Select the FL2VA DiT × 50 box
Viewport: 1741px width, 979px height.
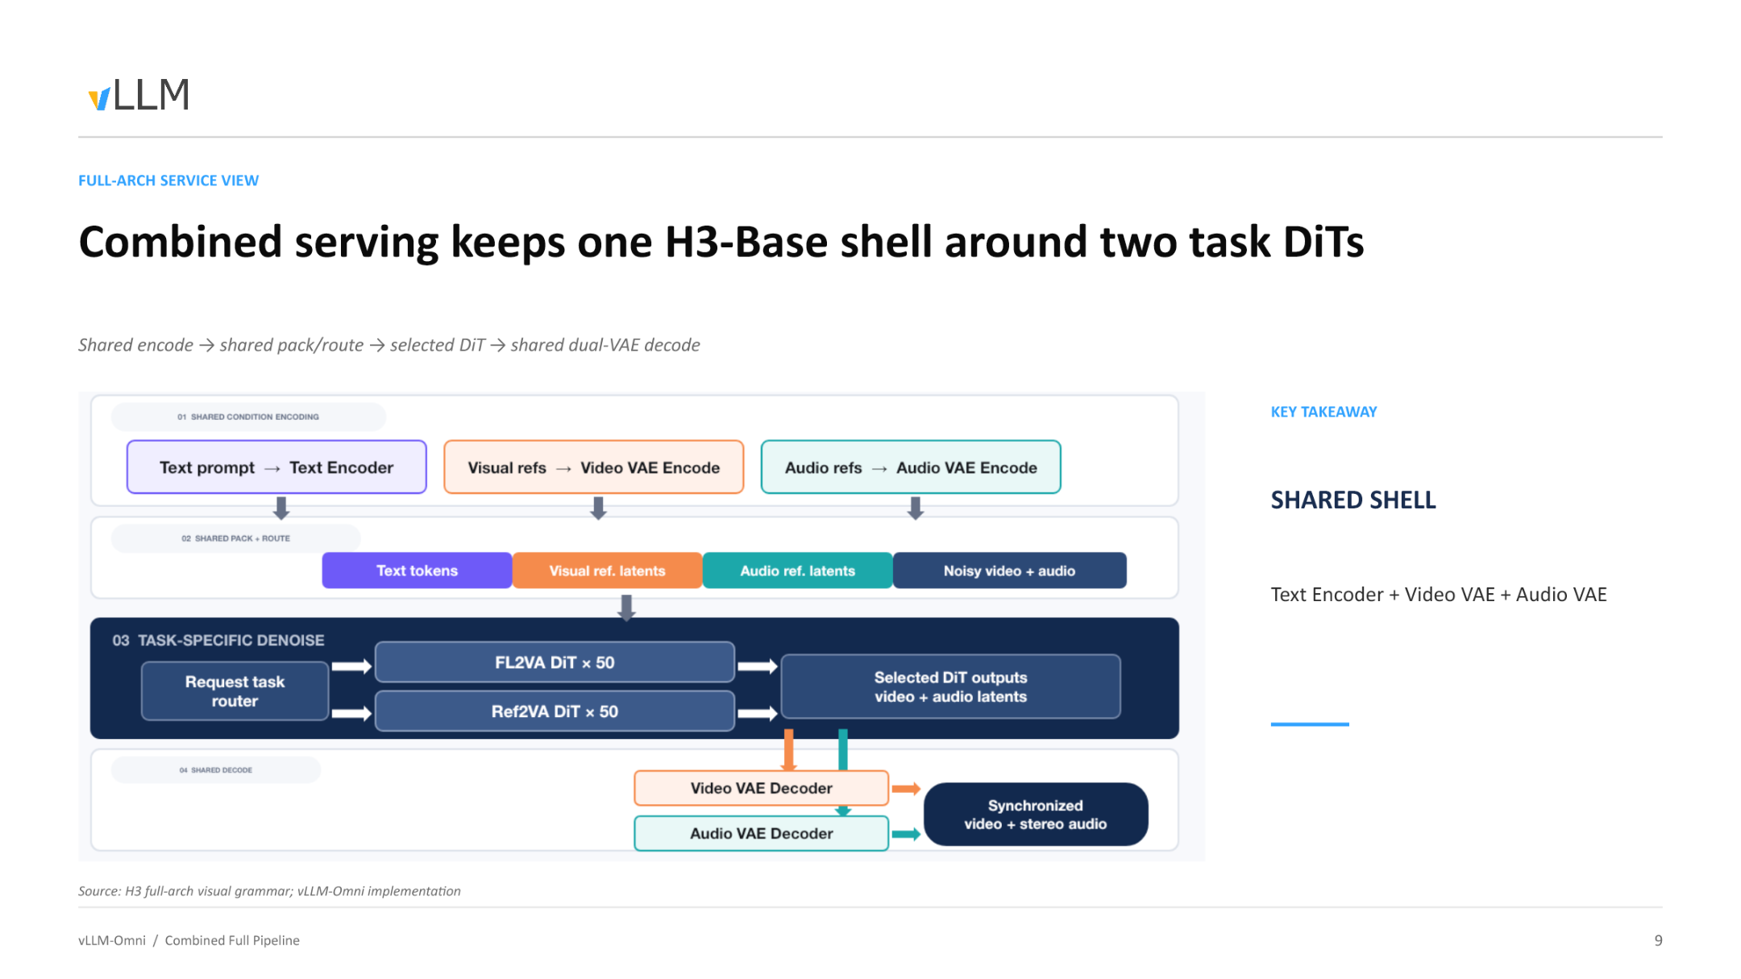[555, 662]
